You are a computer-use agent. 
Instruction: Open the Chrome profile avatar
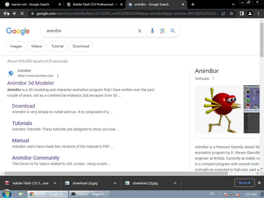250,13
